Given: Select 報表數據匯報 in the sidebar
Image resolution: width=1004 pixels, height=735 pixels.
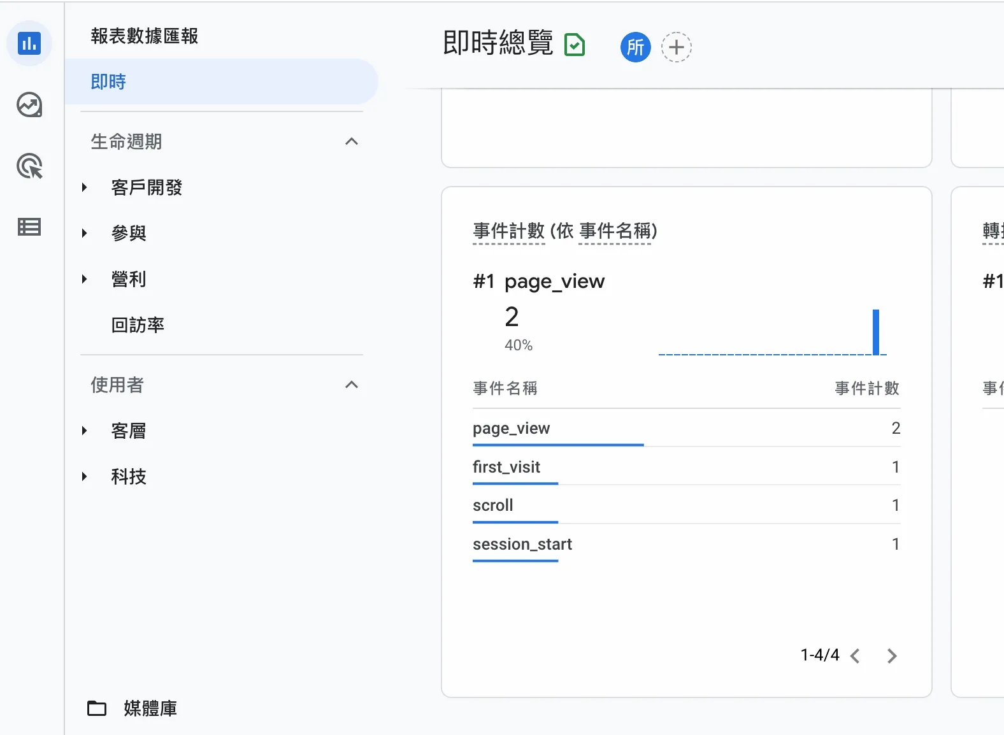Looking at the screenshot, I should click(145, 36).
